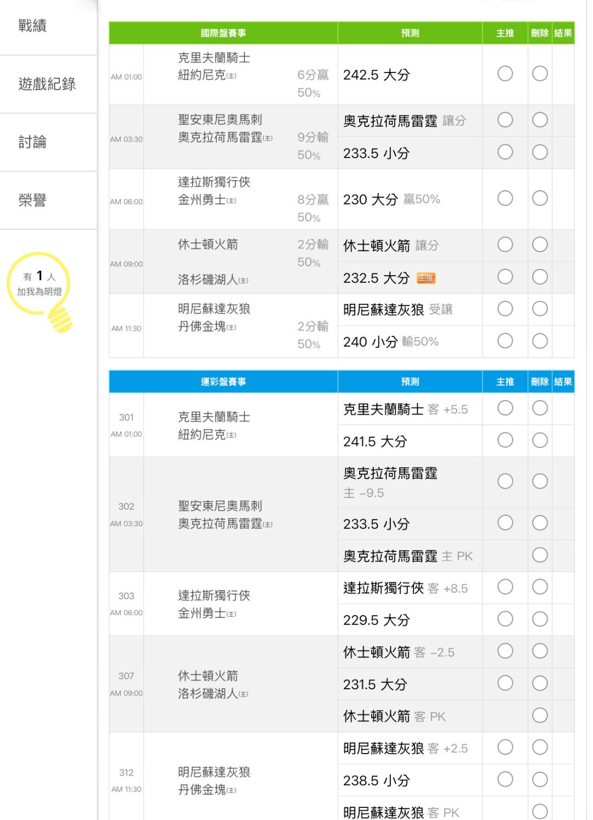Select 主推 for 克里夫蘭騎士 客 +5.5
Screen dimensions: 593x820
pyautogui.click(x=505, y=408)
